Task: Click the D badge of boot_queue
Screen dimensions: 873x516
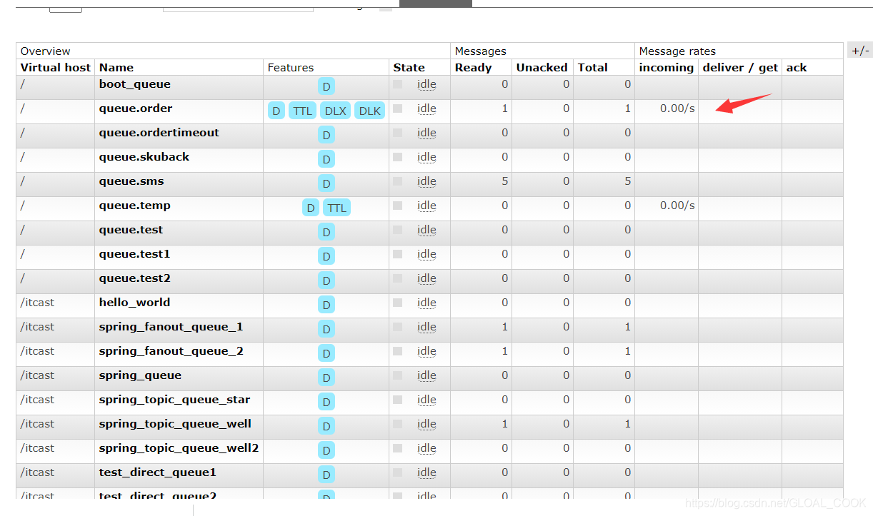Action: coord(326,86)
